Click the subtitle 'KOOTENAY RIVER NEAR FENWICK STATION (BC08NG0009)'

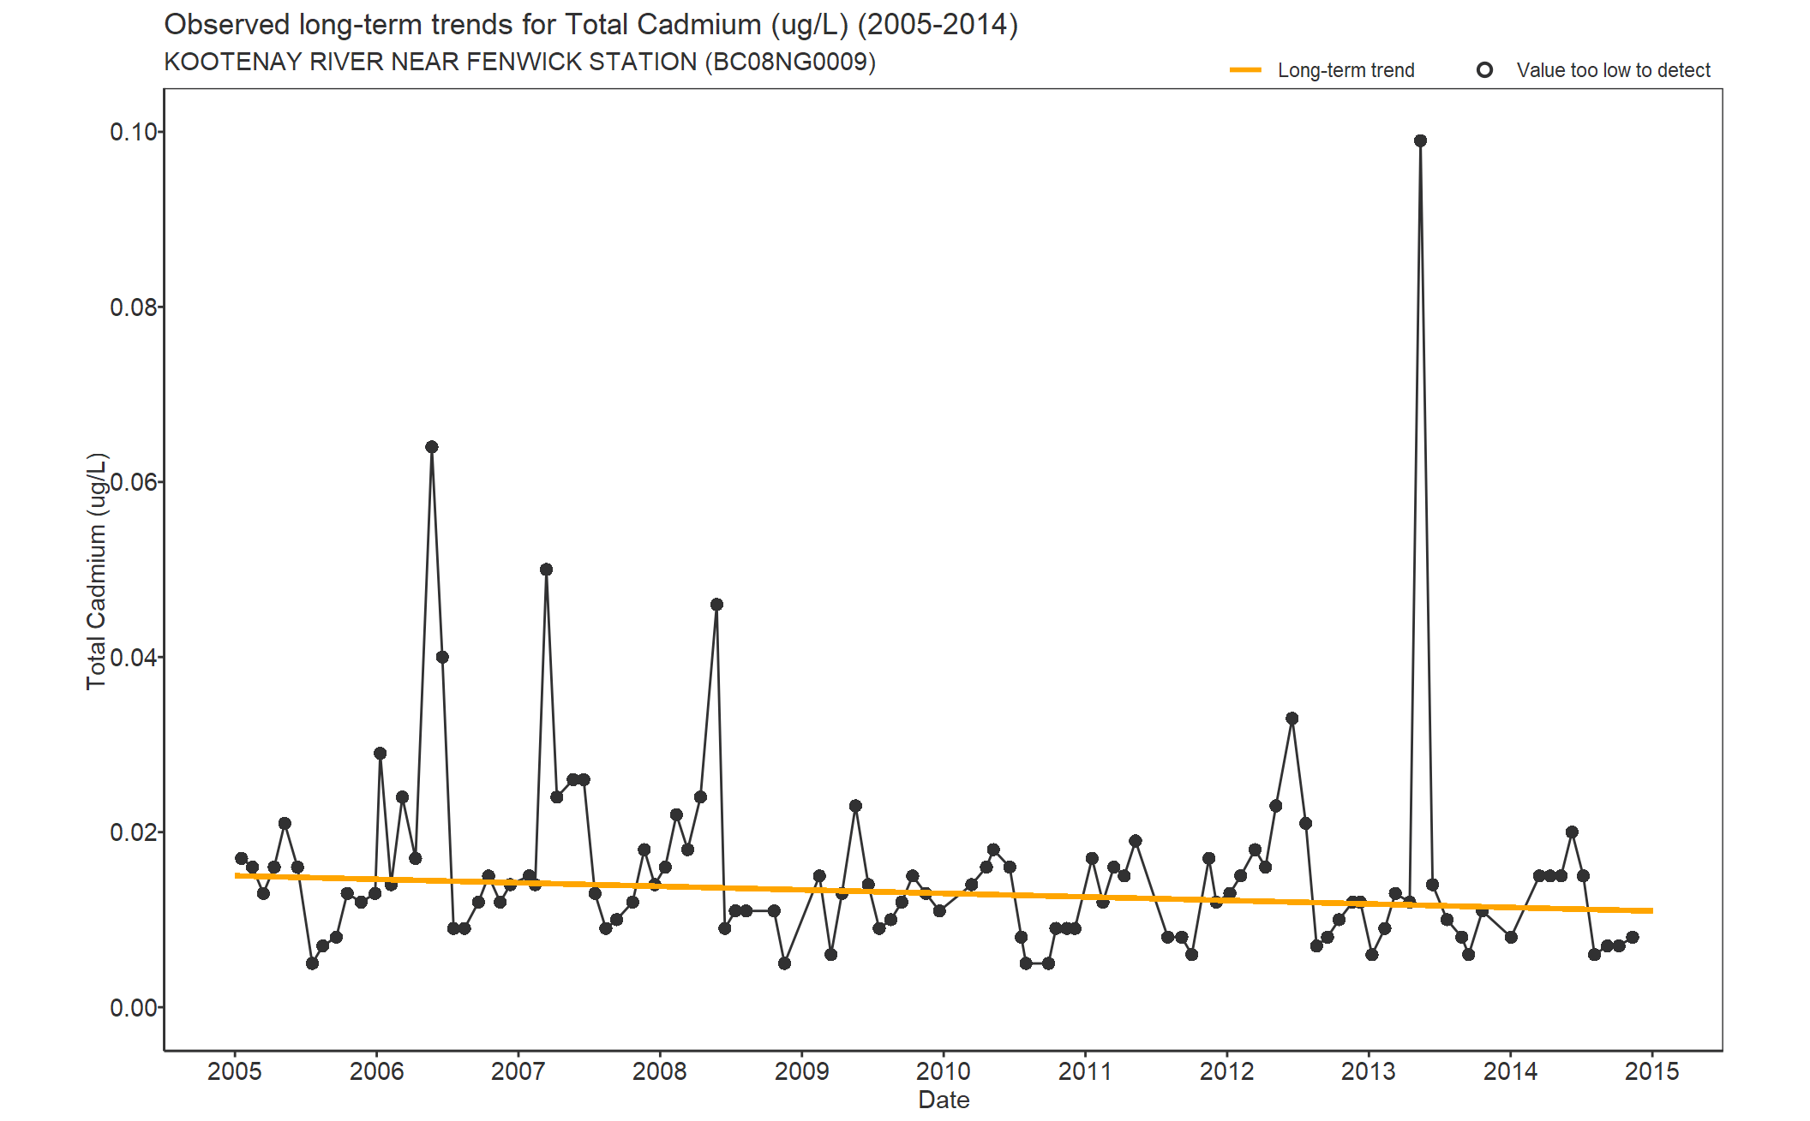coord(519,62)
